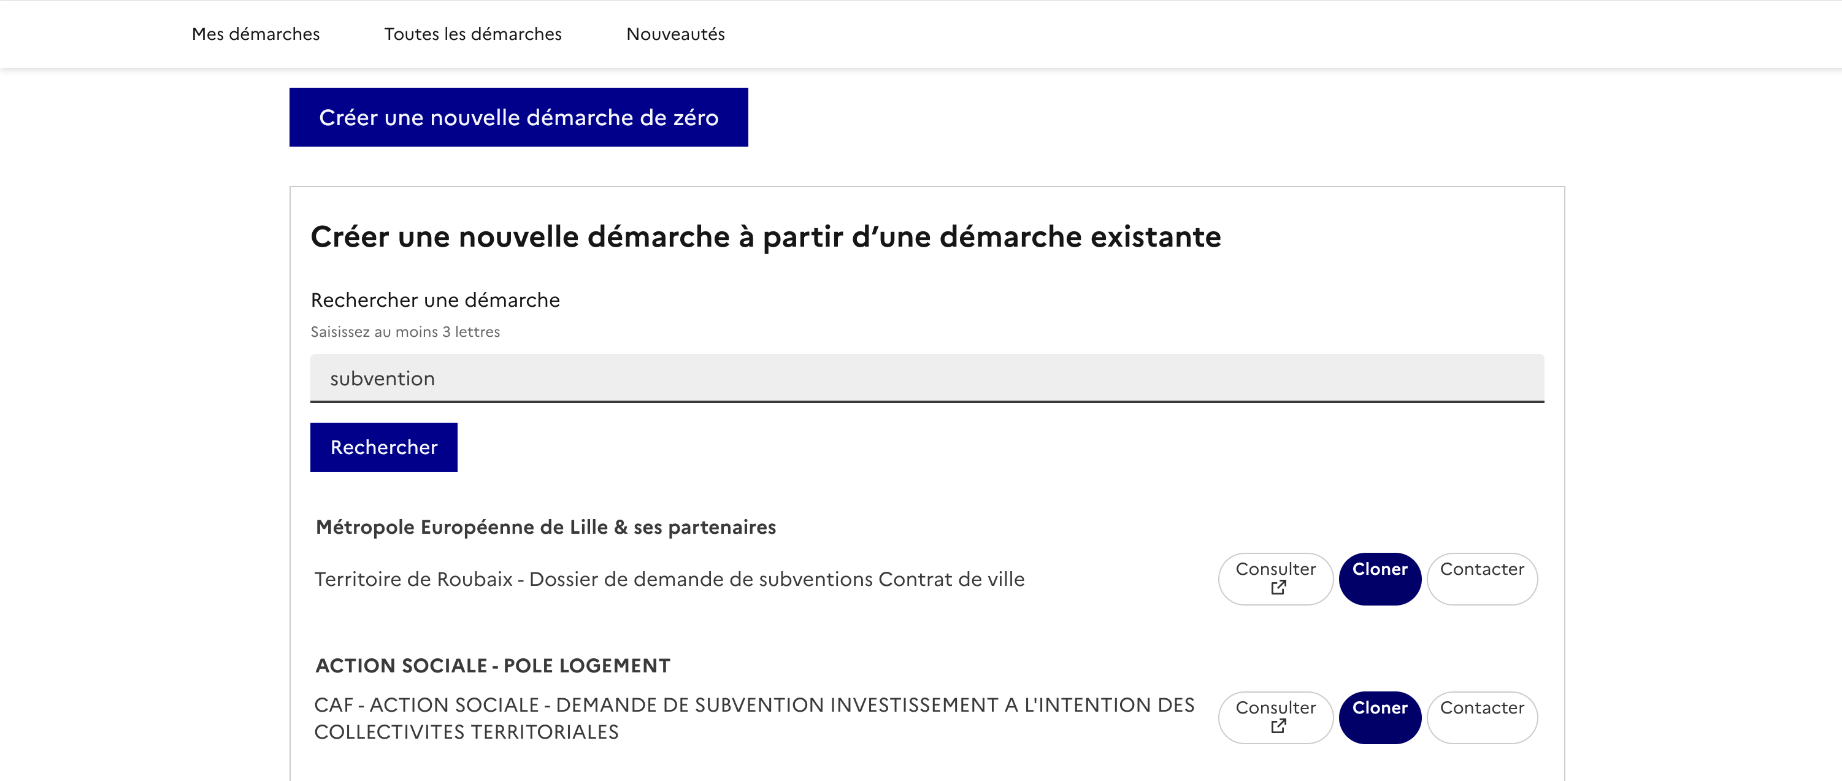Screen dimensions: 1842x781
Task: Click the Saisissez au moins 3 lettres hint
Action: tap(405, 332)
